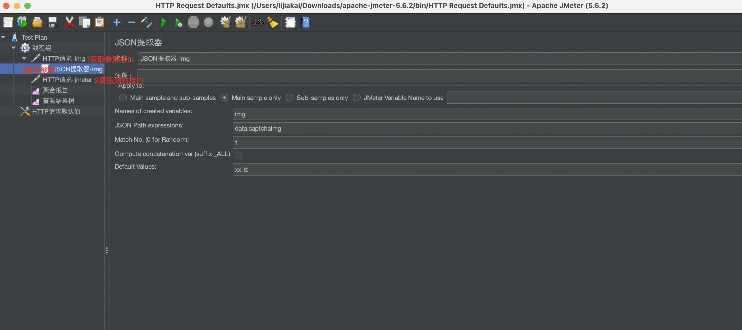
Task: Select the HTTP请求-jmeter sampler
Action: [x=67, y=80]
